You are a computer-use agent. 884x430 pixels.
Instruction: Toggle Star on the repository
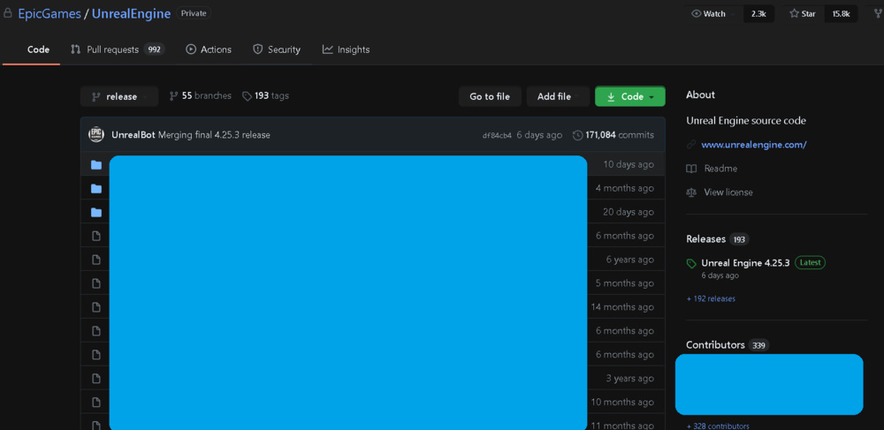click(x=803, y=13)
